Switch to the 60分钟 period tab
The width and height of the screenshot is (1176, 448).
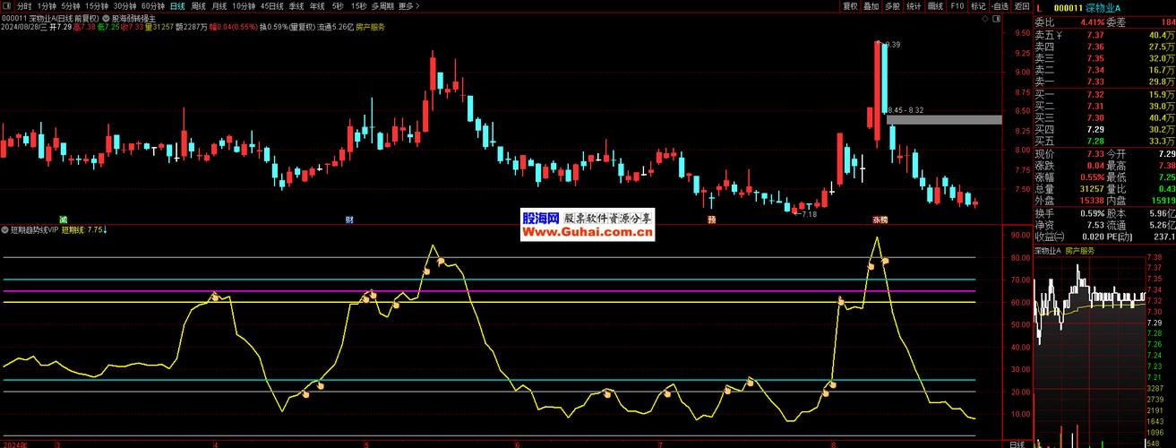[x=153, y=5]
